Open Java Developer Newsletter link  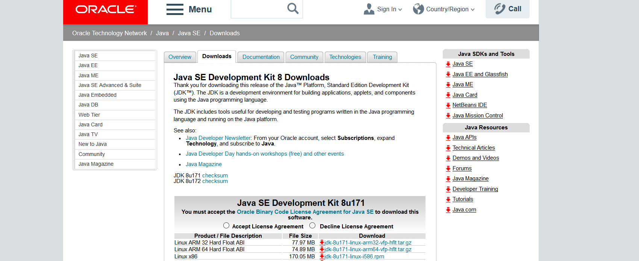[218, 138]
